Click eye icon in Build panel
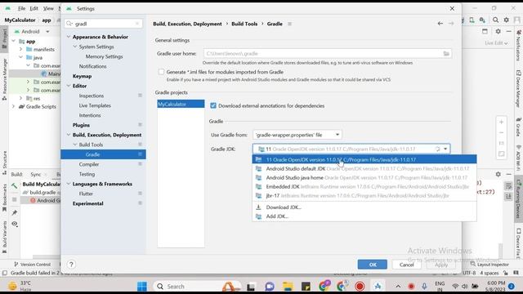The width and height of the screenshot is (523, 294). pos(15,224)
